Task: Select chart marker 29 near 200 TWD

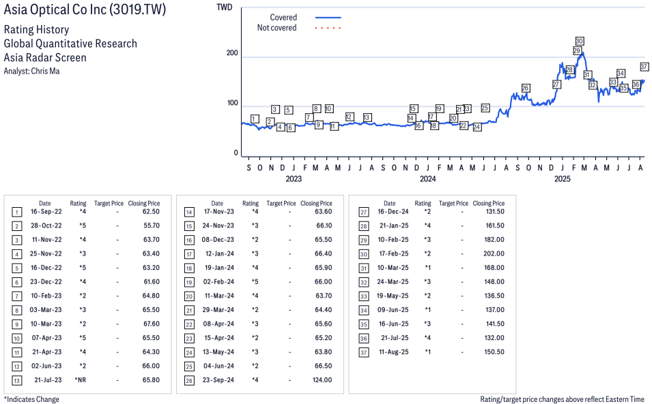Action: coord(577,50)
